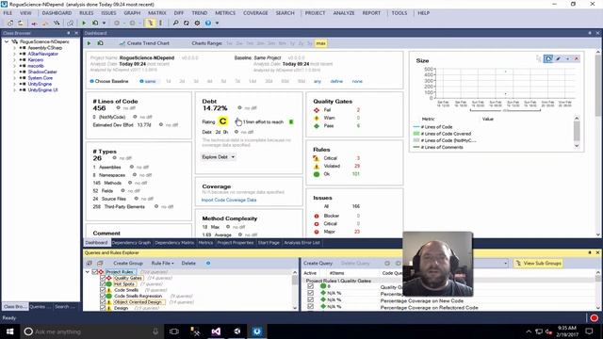Open the COVERAGE menu
This screenshot has width=603, height=339.
(255, 13)
